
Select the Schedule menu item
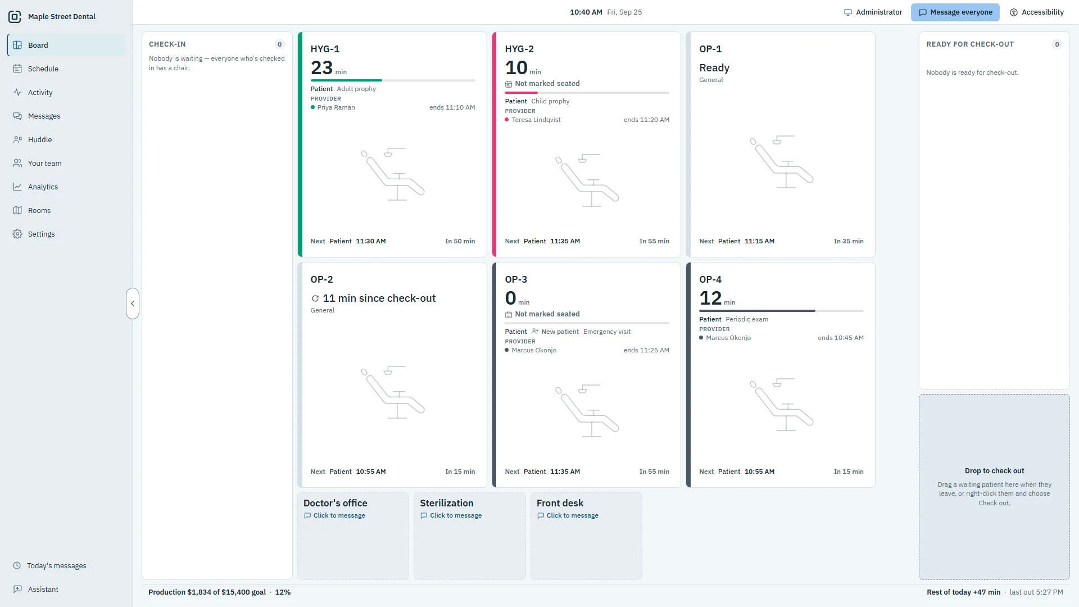coord(66,69)
